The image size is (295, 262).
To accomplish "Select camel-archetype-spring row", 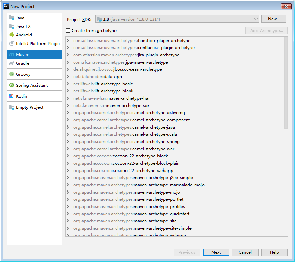I will (175, 141).
